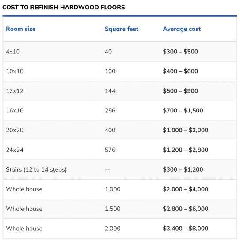Screen dimensions: 240x240
Task: Click the Square feet column header
Action: [x=122, y=29]
